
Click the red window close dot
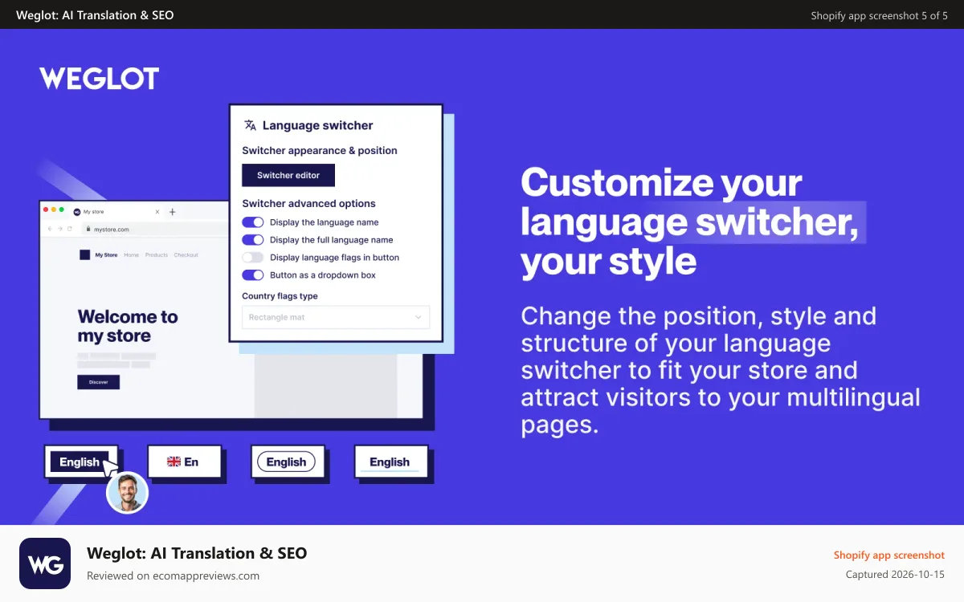coord(46,209)
